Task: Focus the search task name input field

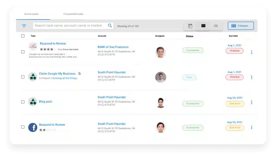Action: (x=70, y=25)
